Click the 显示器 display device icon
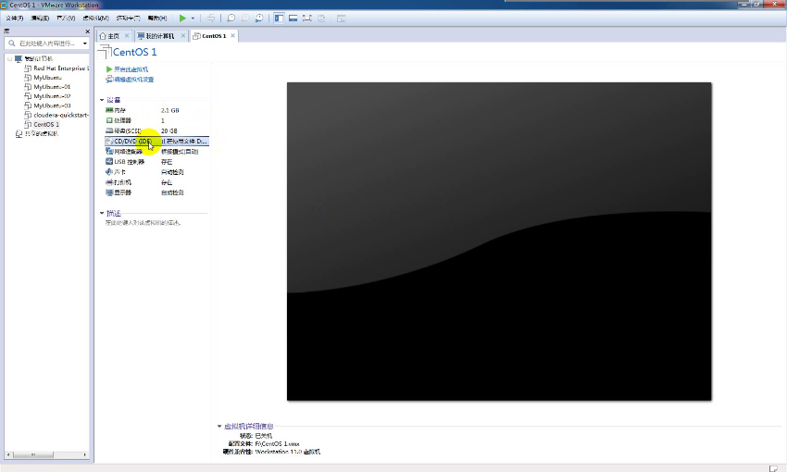Image resolution: width=787 pixels, height=472 pixels. pos(109,193)
